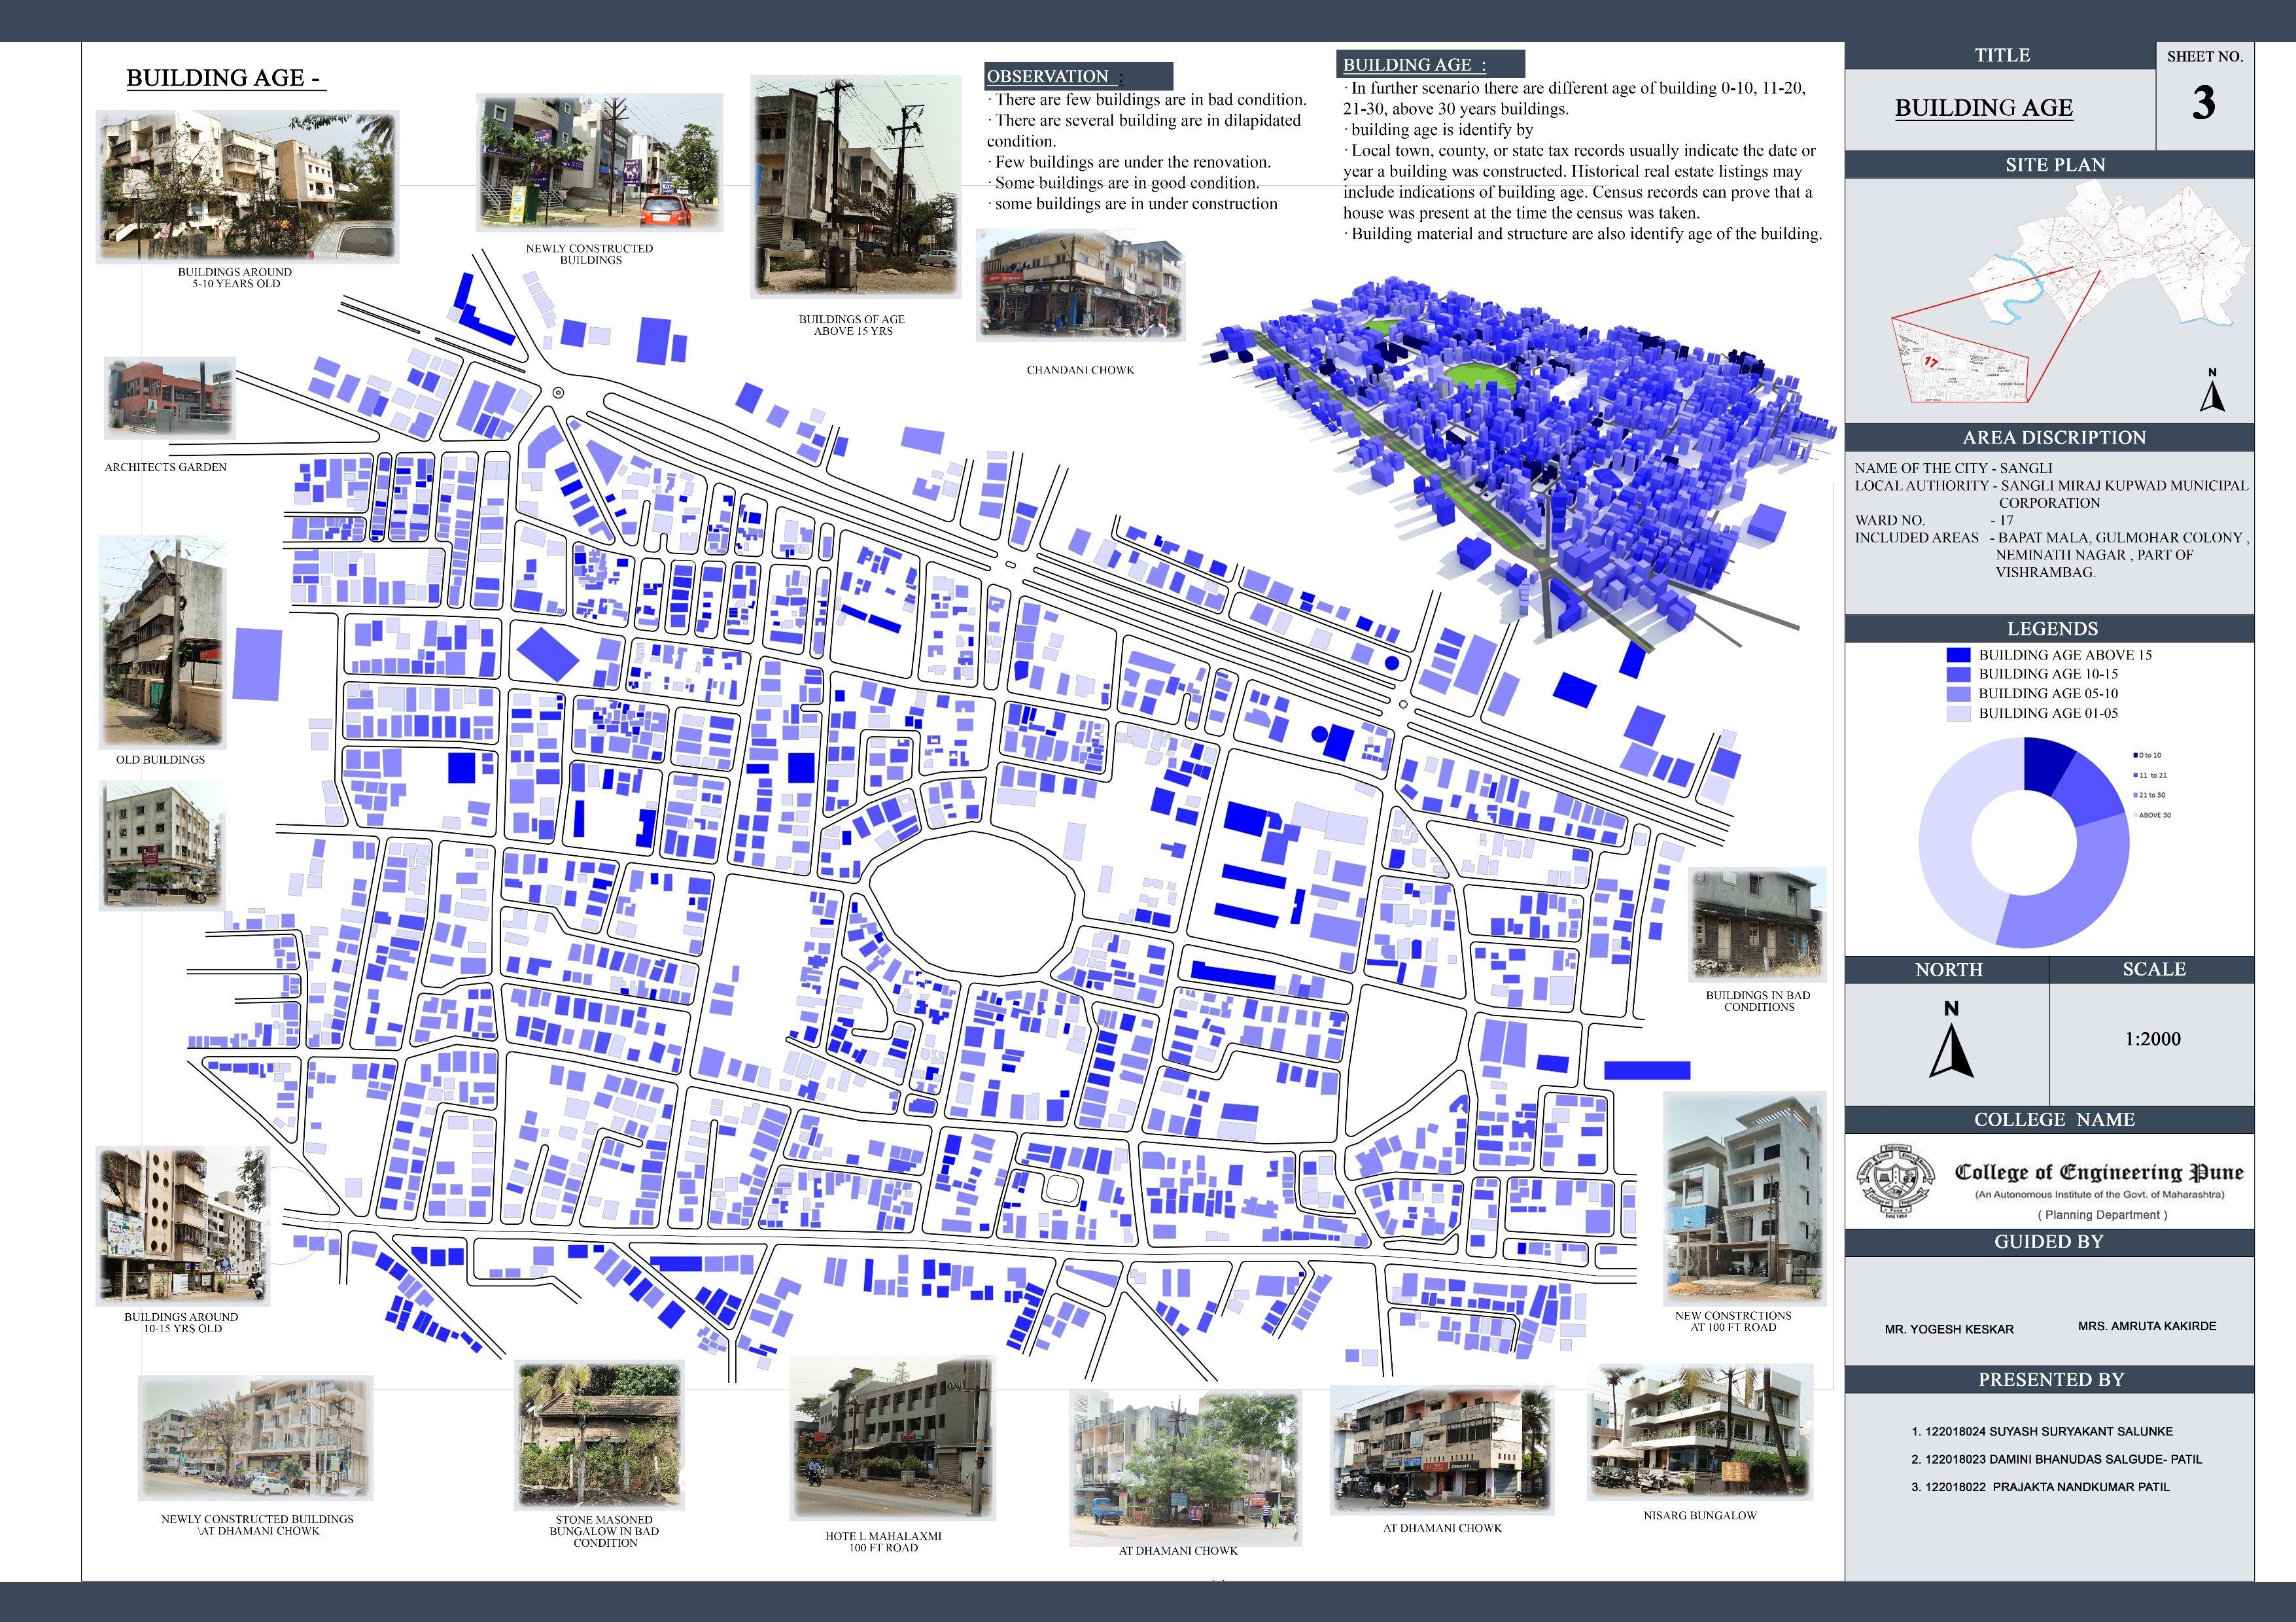Select the Building Age Above 15 legend swatch

1958,655
